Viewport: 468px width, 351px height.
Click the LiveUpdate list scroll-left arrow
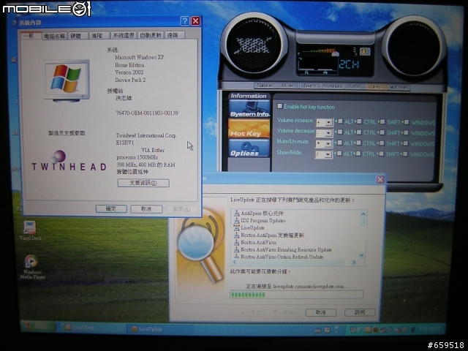tap(234, 262)
